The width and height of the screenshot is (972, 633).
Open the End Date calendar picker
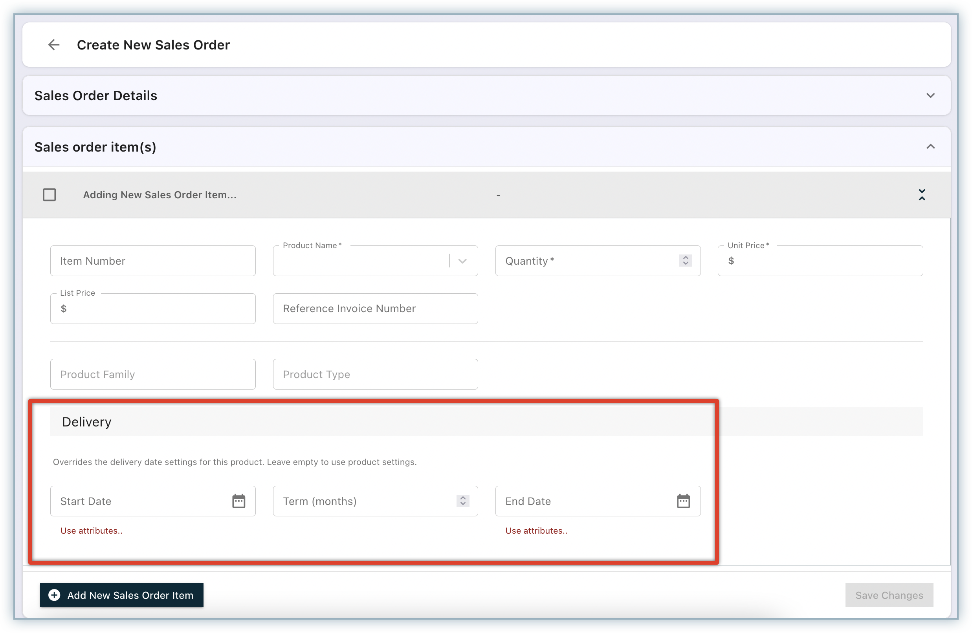point(683,501)
